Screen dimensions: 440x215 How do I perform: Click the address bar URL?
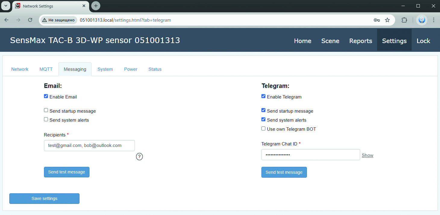[125, 20]
